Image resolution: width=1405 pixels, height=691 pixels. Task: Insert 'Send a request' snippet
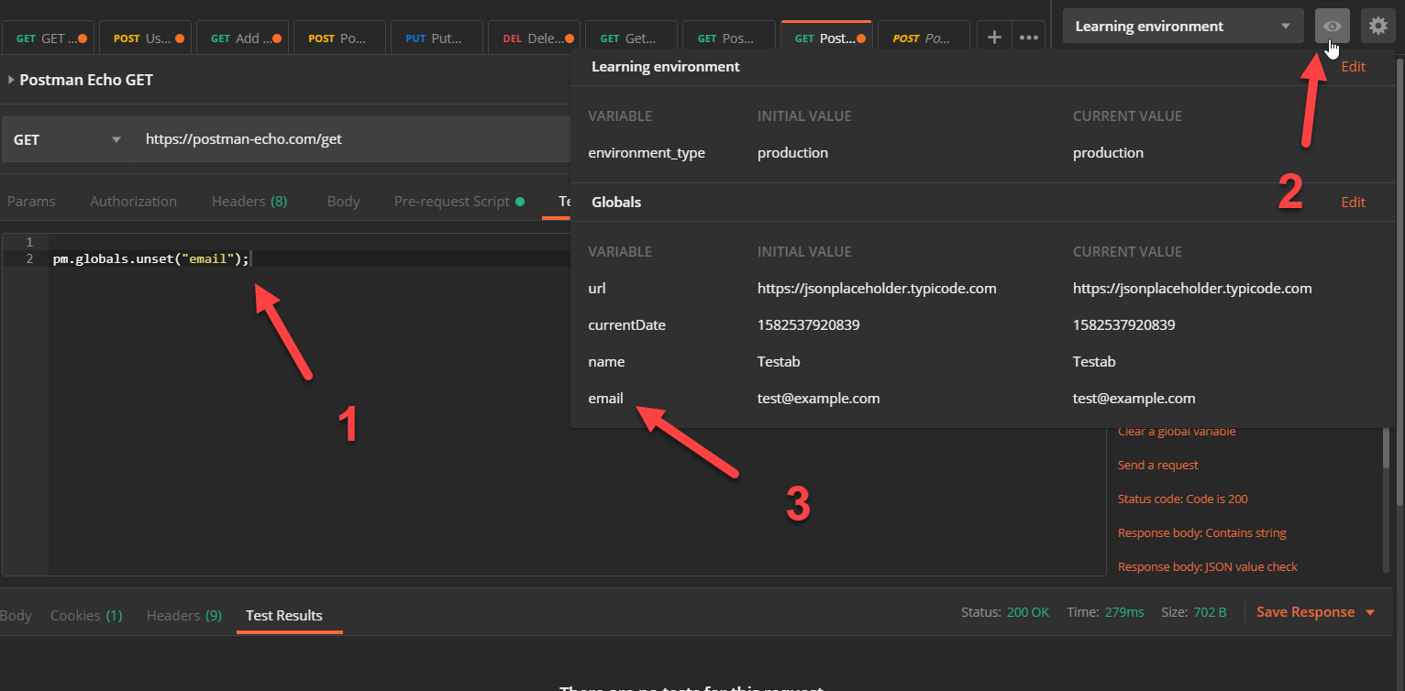tap(1158, 465)
